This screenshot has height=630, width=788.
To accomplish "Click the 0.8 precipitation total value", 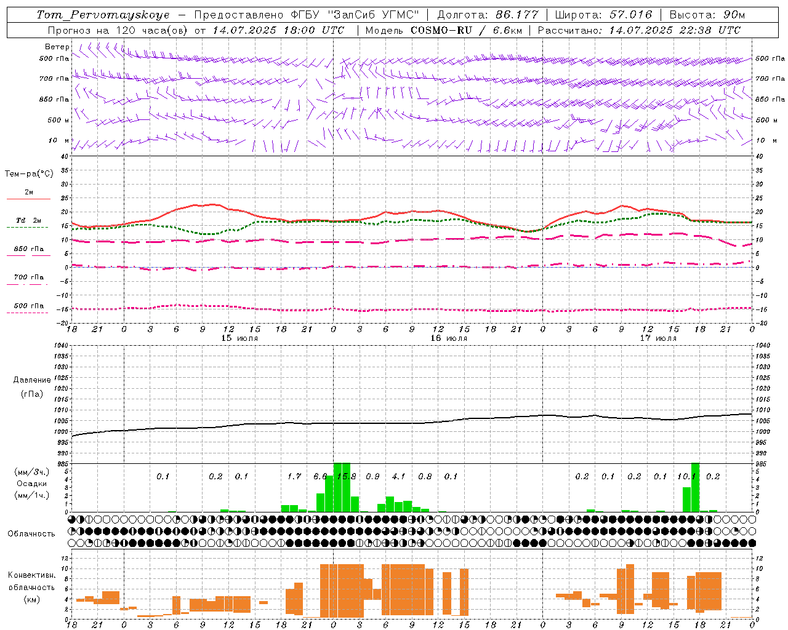I will [425, 477].
